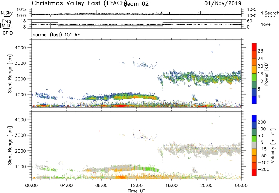This screenshot has height=193, width=279.
Task: Click the '04:00' time axis tick label
Action: point(67,186)
